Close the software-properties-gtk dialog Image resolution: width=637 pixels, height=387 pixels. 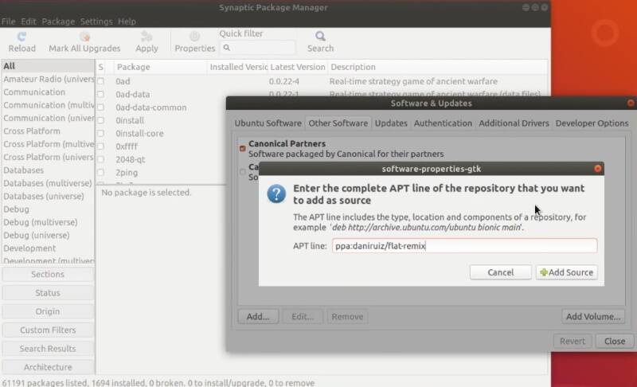tap(598, 169)
